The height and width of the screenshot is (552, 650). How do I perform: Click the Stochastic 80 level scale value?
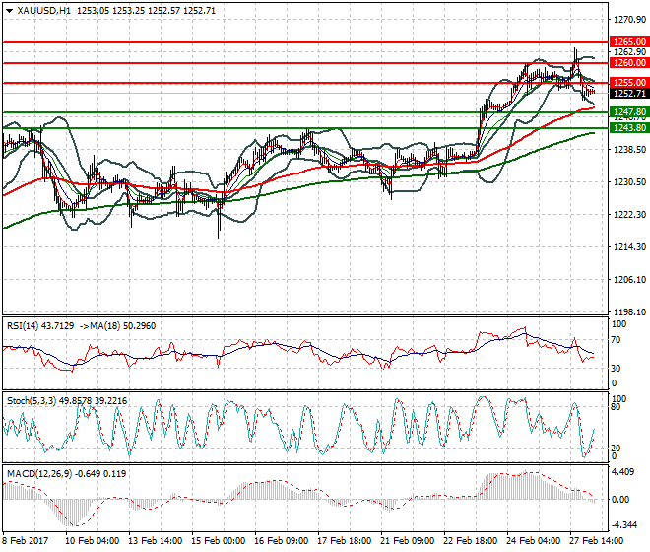coord(616,407)
